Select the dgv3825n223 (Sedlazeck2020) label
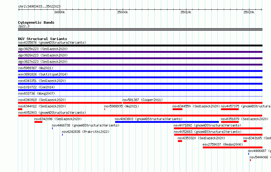Screen dimensions: 271x172 coord(43,49)
